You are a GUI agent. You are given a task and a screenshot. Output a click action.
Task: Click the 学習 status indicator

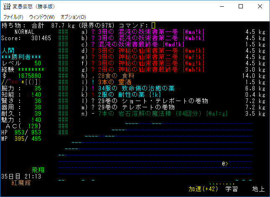(x=231, y=189)
